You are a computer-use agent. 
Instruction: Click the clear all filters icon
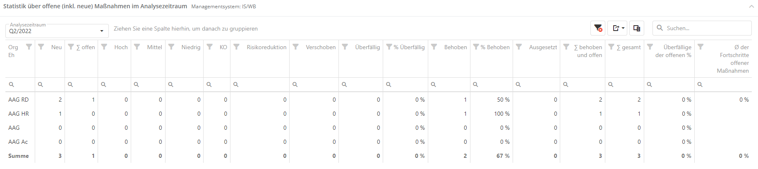(x=598, y=28)
